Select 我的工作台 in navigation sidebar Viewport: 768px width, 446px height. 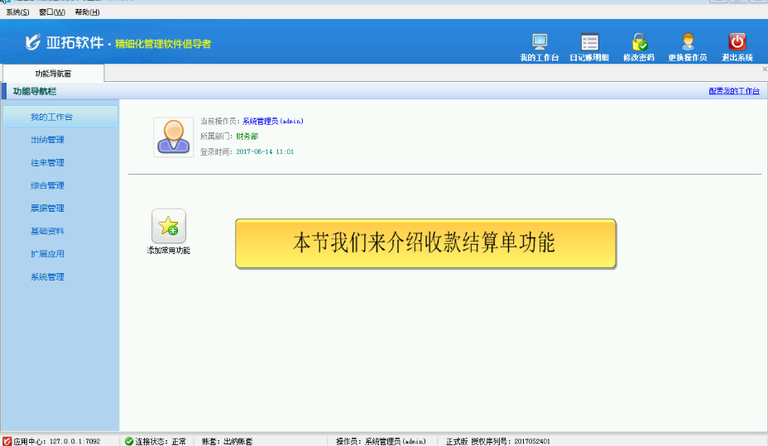(51, 117)
